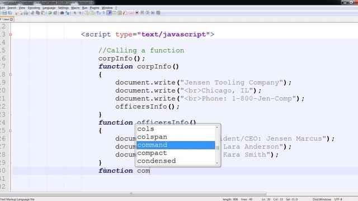Click the Save file toolbar icon
The width and height of the screenshot is (358, 201).
coord(4,13)
